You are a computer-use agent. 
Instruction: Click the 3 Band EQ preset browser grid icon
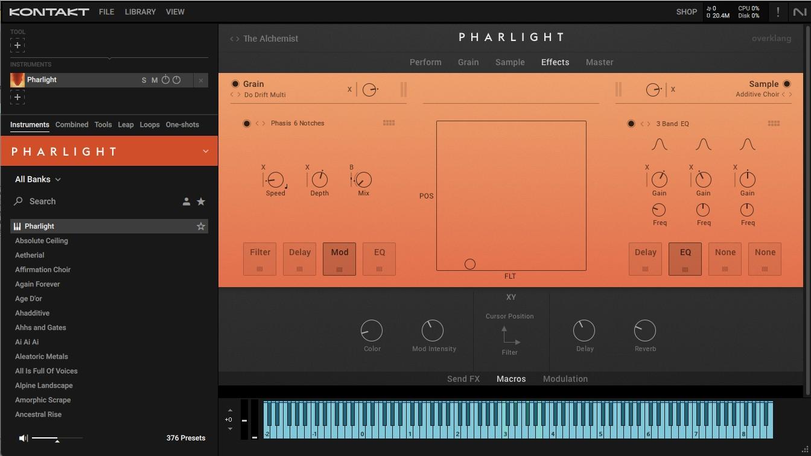click(x=774, y=123)
